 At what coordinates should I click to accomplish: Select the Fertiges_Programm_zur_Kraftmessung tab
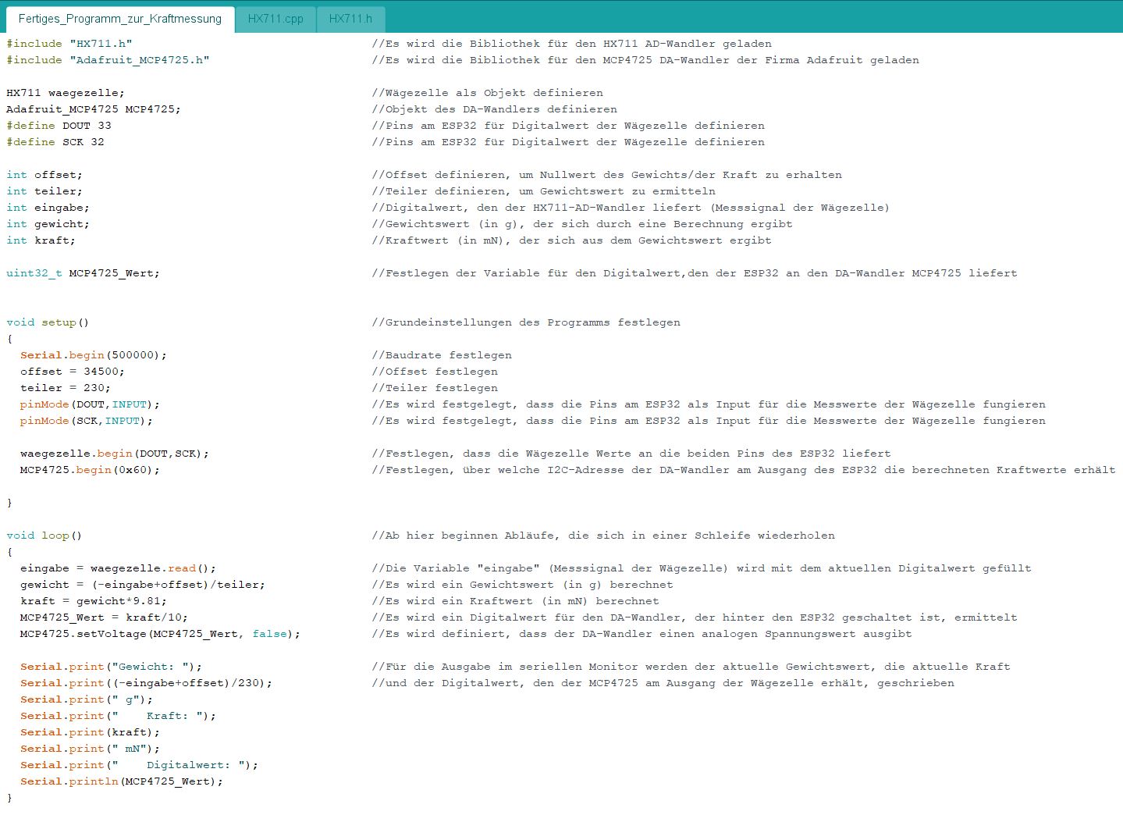tap(119, 19)
